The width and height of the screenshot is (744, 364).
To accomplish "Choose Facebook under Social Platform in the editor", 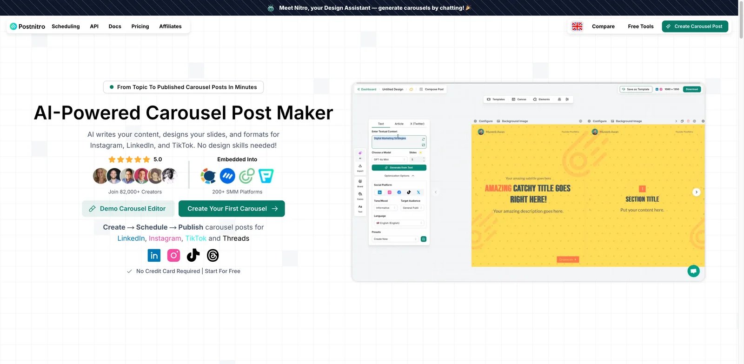I will (x=399, y=192).
